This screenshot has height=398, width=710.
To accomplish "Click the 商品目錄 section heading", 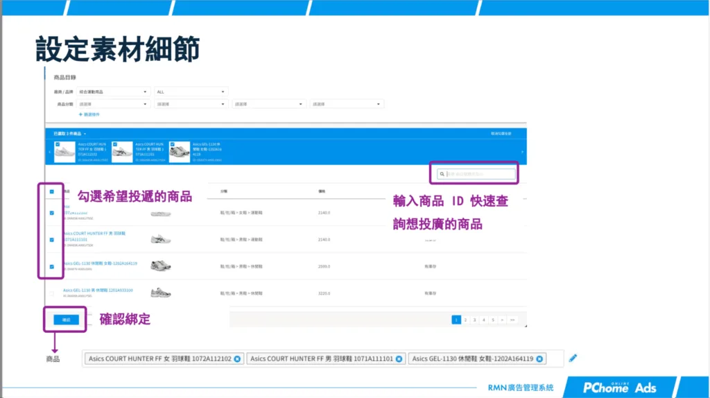I will click(x=64, y=78).
